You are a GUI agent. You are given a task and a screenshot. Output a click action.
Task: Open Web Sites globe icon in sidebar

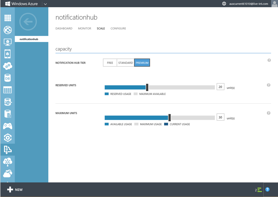tap(8, 30)
